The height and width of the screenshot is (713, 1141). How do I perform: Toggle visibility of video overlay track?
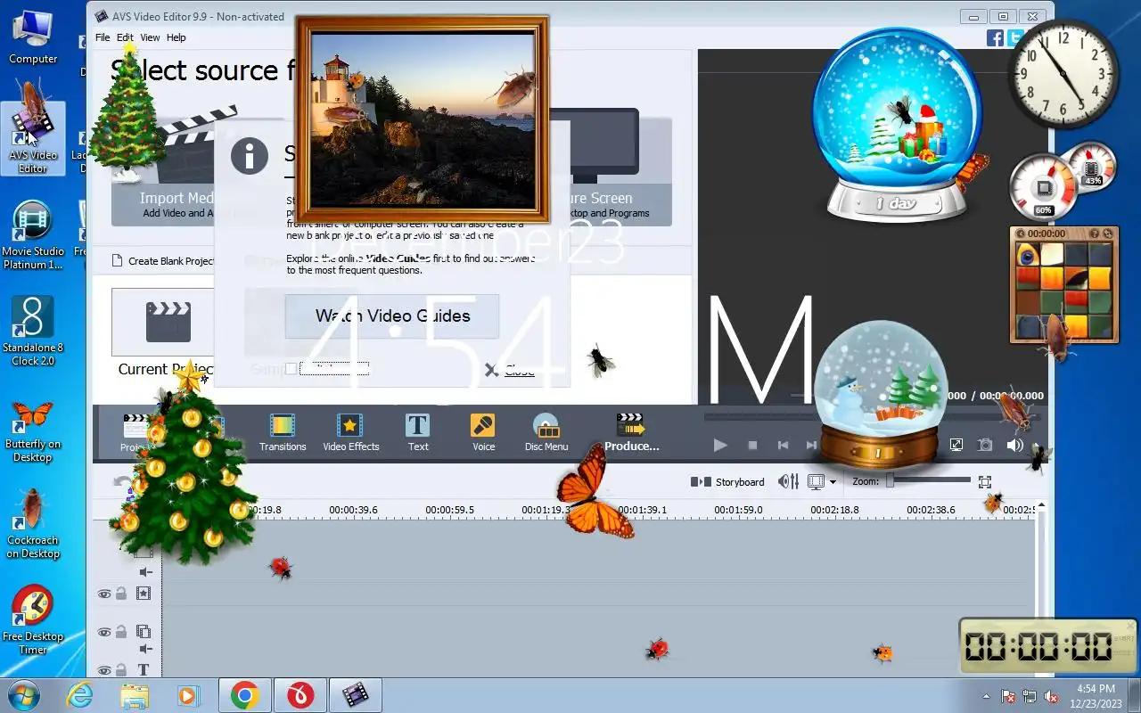104,632
